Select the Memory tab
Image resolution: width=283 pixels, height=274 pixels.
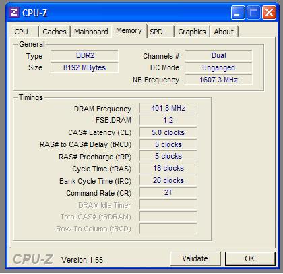coord(129,30)
